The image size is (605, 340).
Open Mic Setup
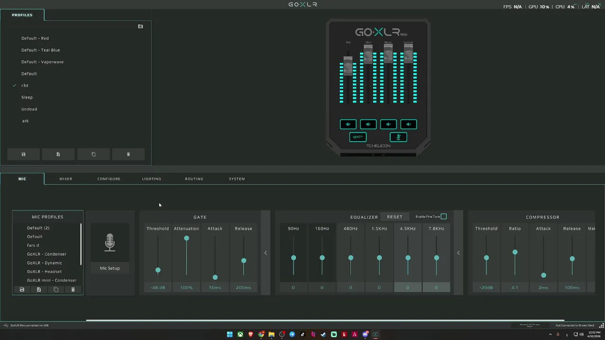pyautogui.click(x=110, y=268)
